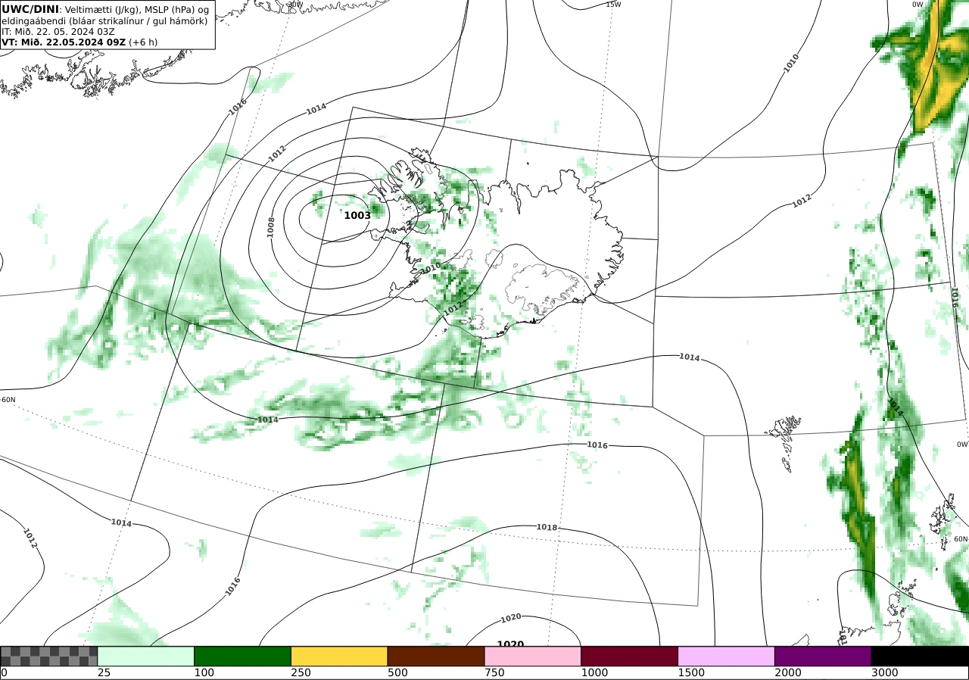Image resolution: width=969 pixels, height=680 pixels.
Task: Click the legend tick value 25
Action: tap(104, 672)
